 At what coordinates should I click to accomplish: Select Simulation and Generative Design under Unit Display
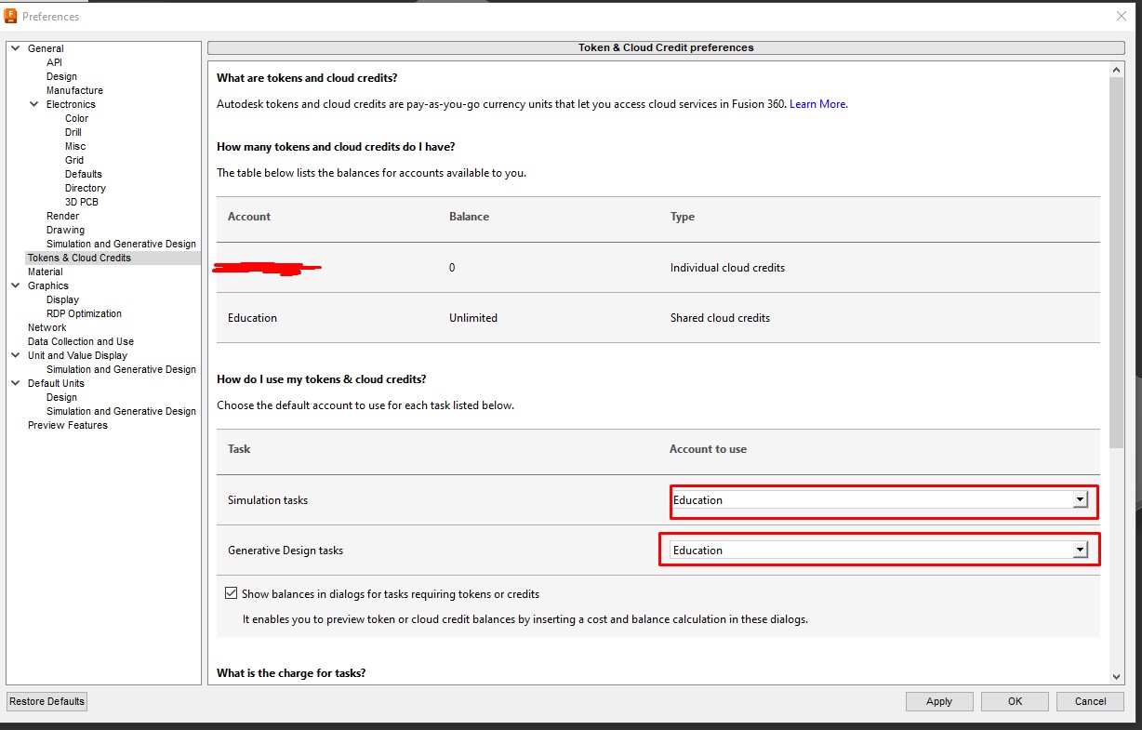121,369
